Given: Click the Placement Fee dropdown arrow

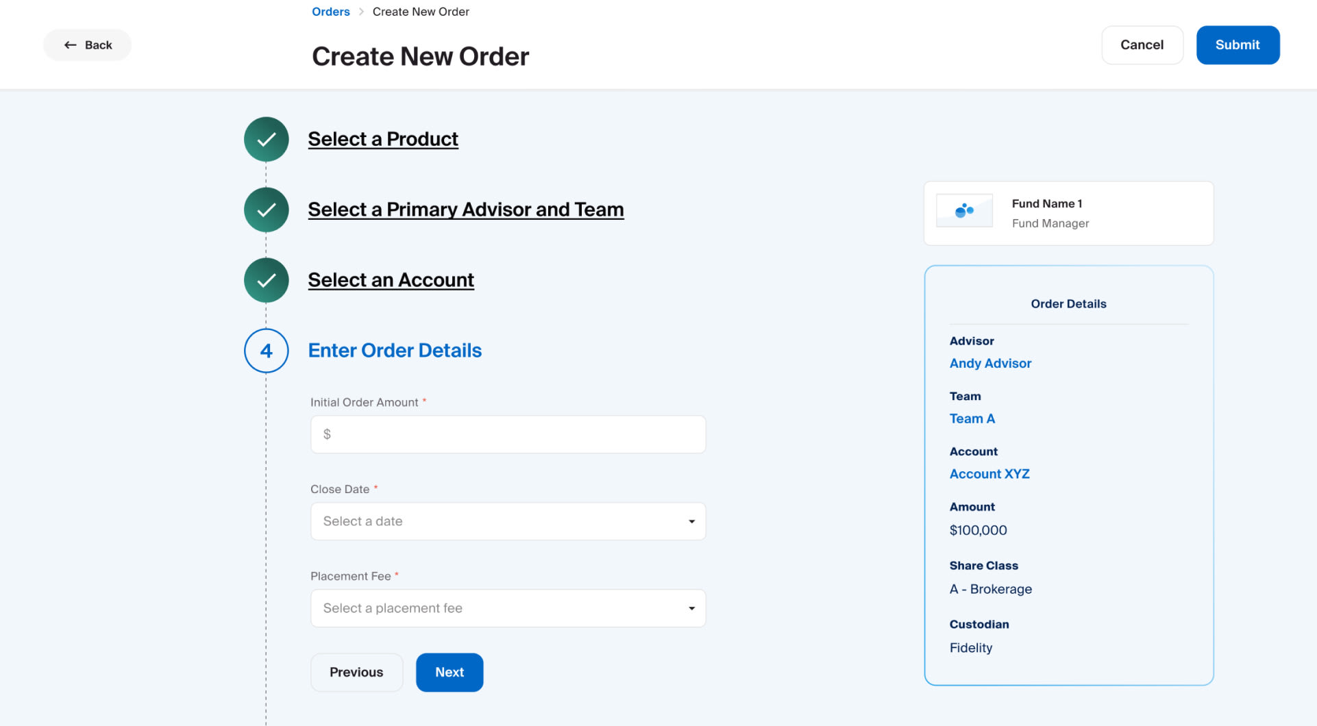Looking at the screenshot, I should point(691,608).
